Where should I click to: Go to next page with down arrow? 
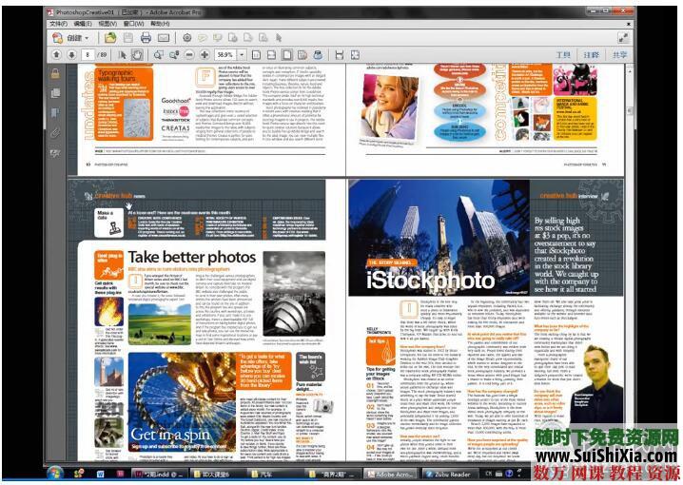tap(71, 54)
